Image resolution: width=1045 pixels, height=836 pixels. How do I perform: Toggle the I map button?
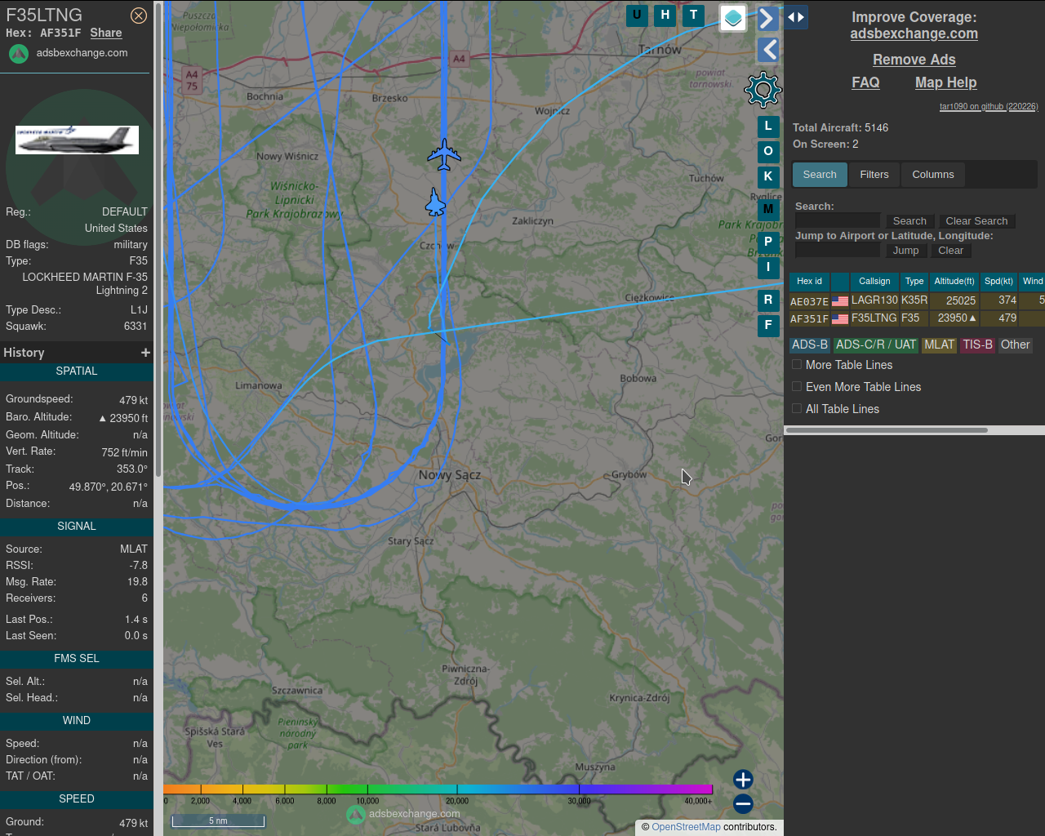pyautogui.click(x=768, y=267)
